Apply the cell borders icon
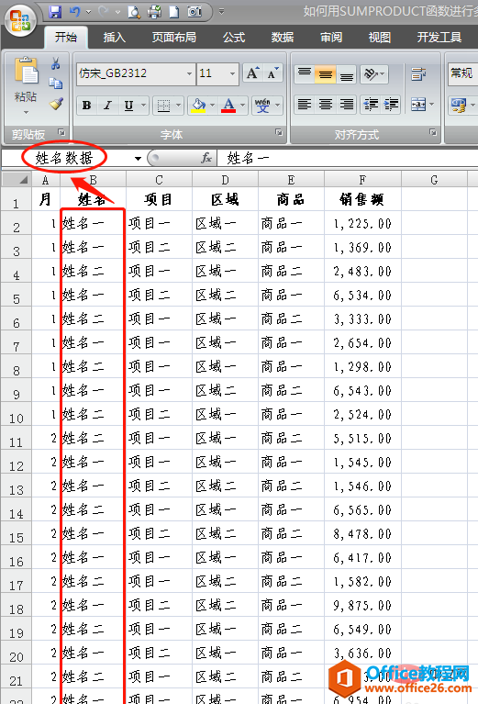This screenshot has height=704, width=478. pyautogui.click(x=163, y=106)
